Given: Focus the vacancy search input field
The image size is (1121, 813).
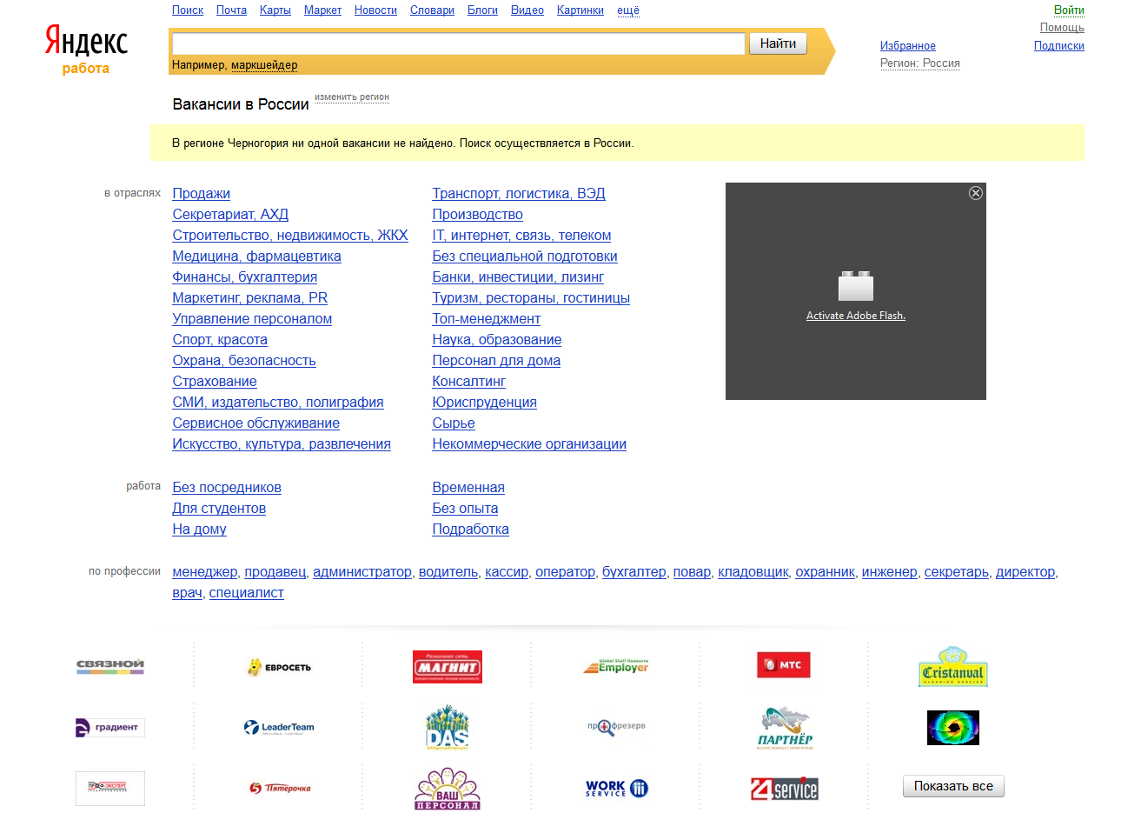Looking at the screenshot, I should [x=459, y=43].
